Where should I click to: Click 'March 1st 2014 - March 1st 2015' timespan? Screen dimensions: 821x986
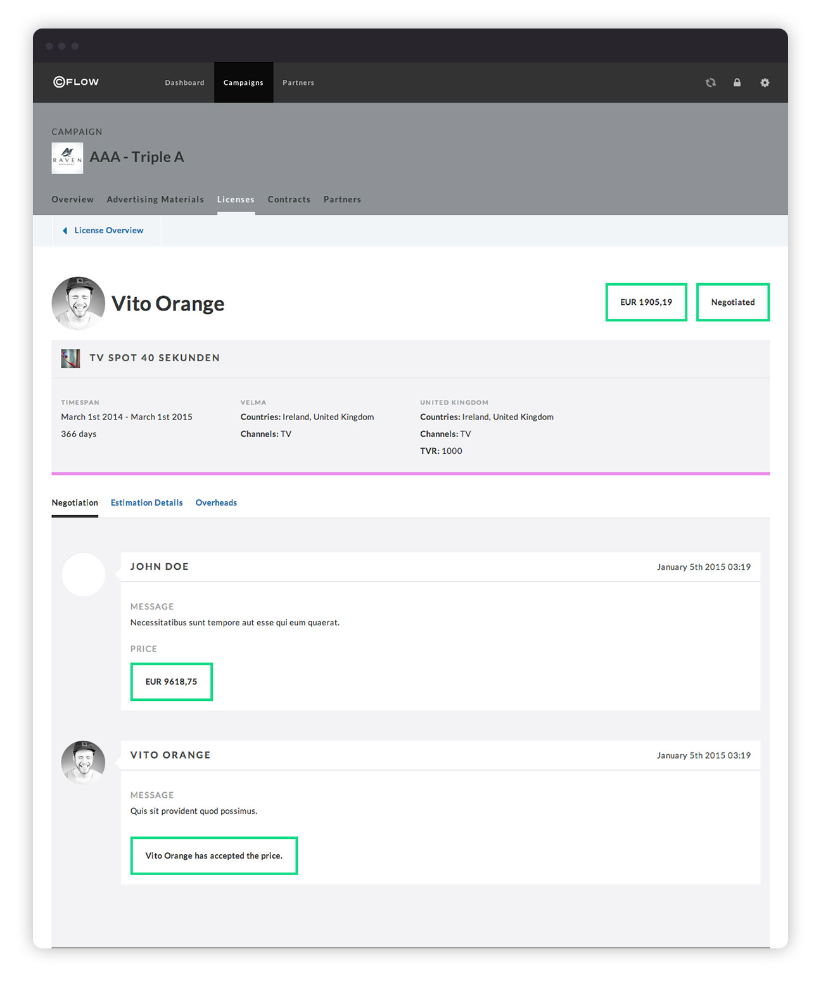[127, 417]
